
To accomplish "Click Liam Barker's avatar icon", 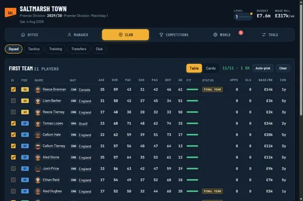I will (38, 101).
